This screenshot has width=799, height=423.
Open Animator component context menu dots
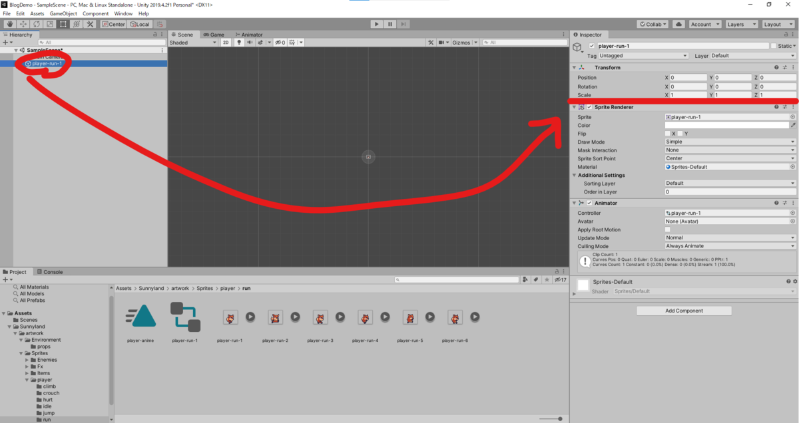point(793,202)
